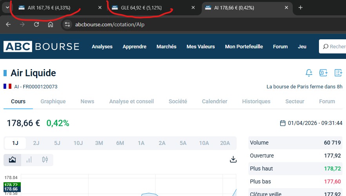Switch chart to area line display
This screenshot has width=346, height=196.
[x=12, y=160]
